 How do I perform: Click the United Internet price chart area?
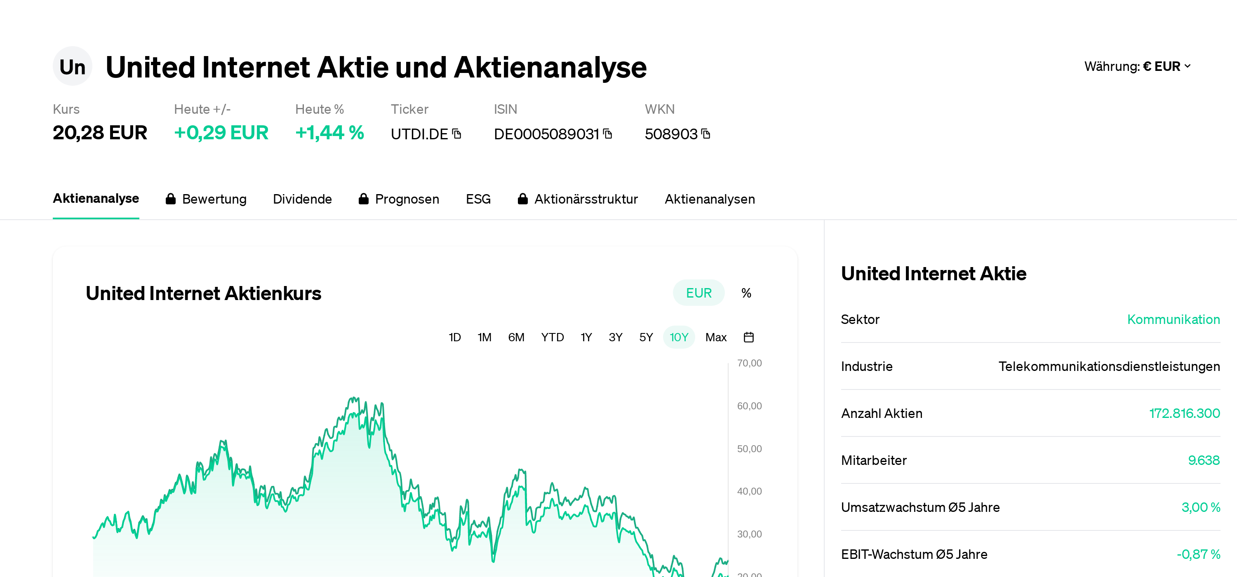(384, 480)
